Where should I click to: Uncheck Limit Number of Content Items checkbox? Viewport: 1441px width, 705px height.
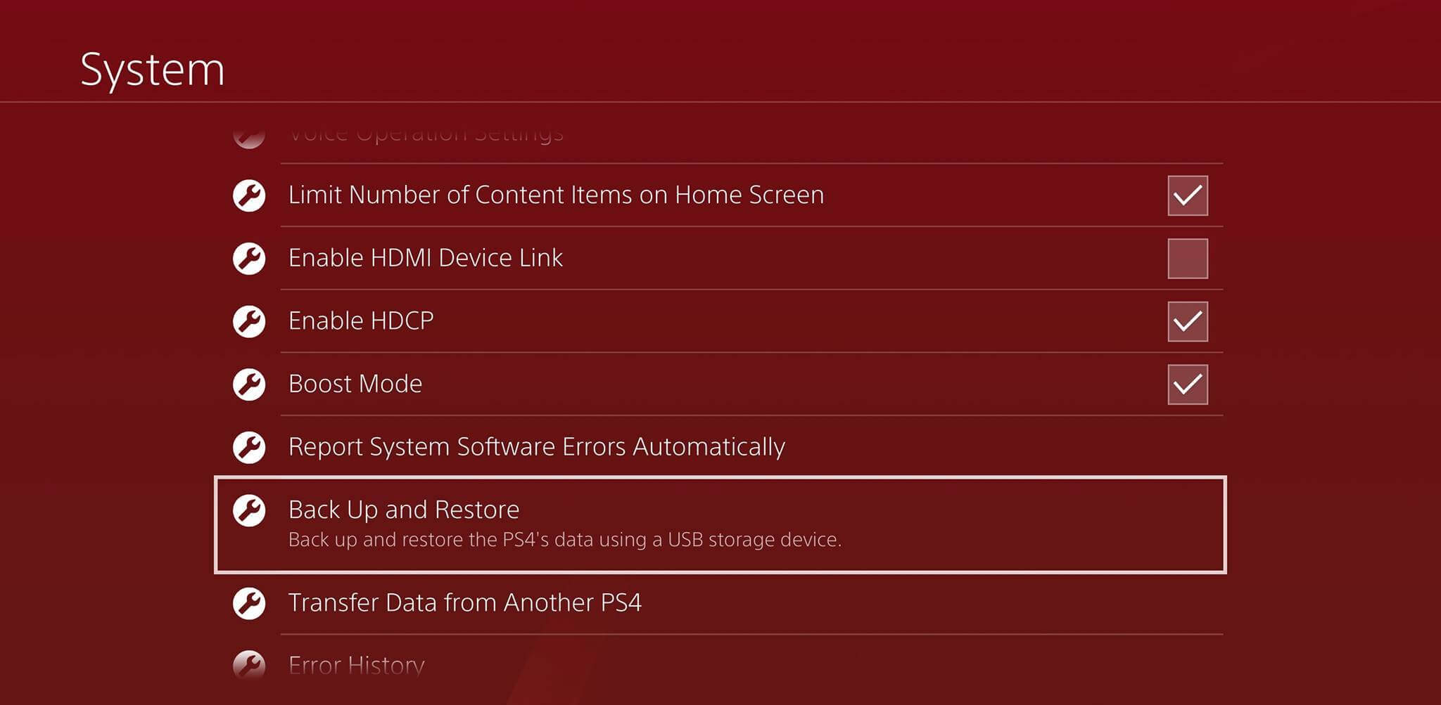pos(1187,195)
